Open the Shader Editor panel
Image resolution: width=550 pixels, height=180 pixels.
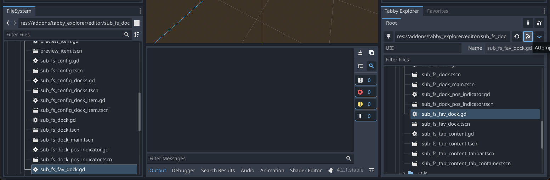306,170
